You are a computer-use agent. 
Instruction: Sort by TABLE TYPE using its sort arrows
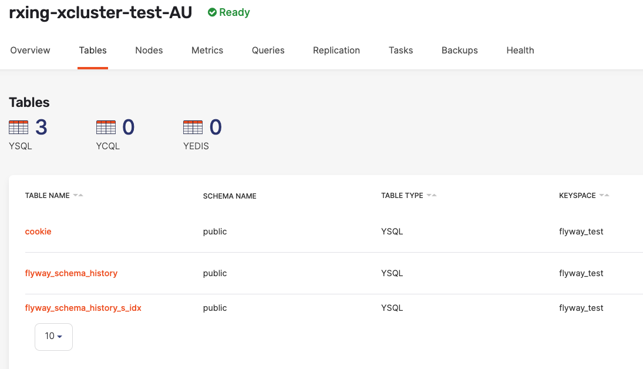click(433, 196)
